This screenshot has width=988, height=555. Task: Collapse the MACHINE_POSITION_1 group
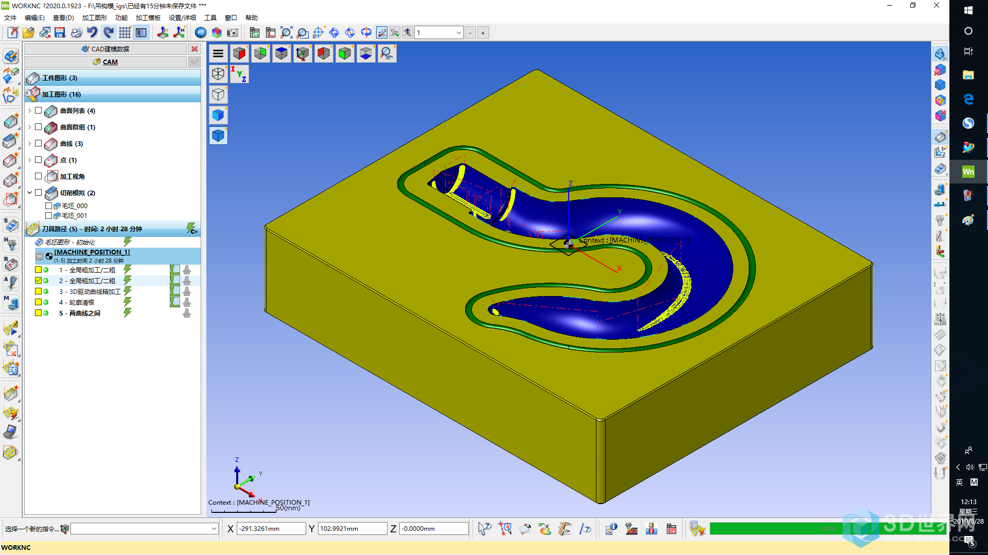click(40, 256)
